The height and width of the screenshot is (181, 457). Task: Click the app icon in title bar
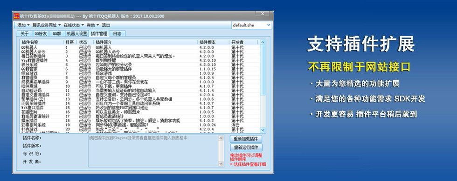click(17, 16)
